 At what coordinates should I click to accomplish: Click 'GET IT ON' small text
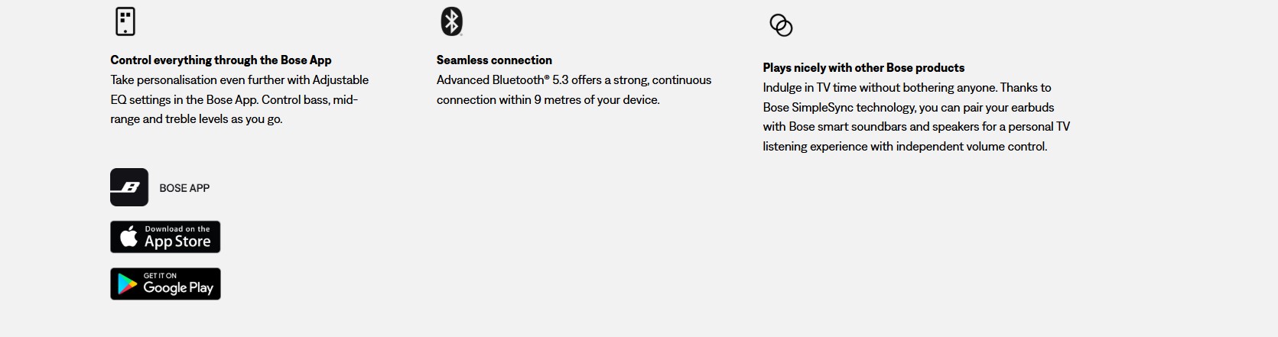pos(160,276)
